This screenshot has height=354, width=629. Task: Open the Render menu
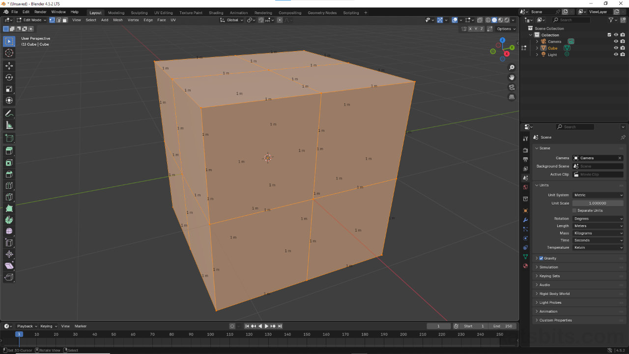[x=40, y=12]
